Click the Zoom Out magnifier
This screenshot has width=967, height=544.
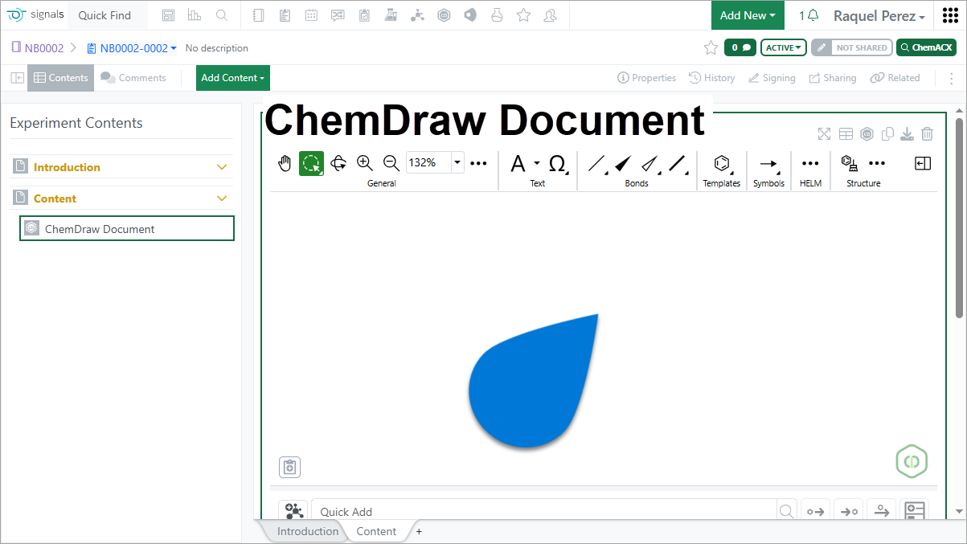coord(391,163)
